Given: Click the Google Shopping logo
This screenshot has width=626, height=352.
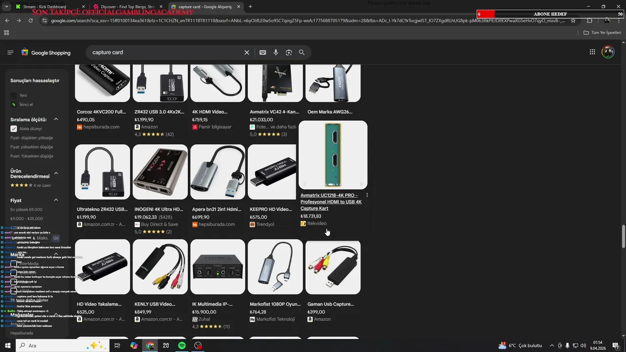Looking at the screenshot, I should coord(46,52).
